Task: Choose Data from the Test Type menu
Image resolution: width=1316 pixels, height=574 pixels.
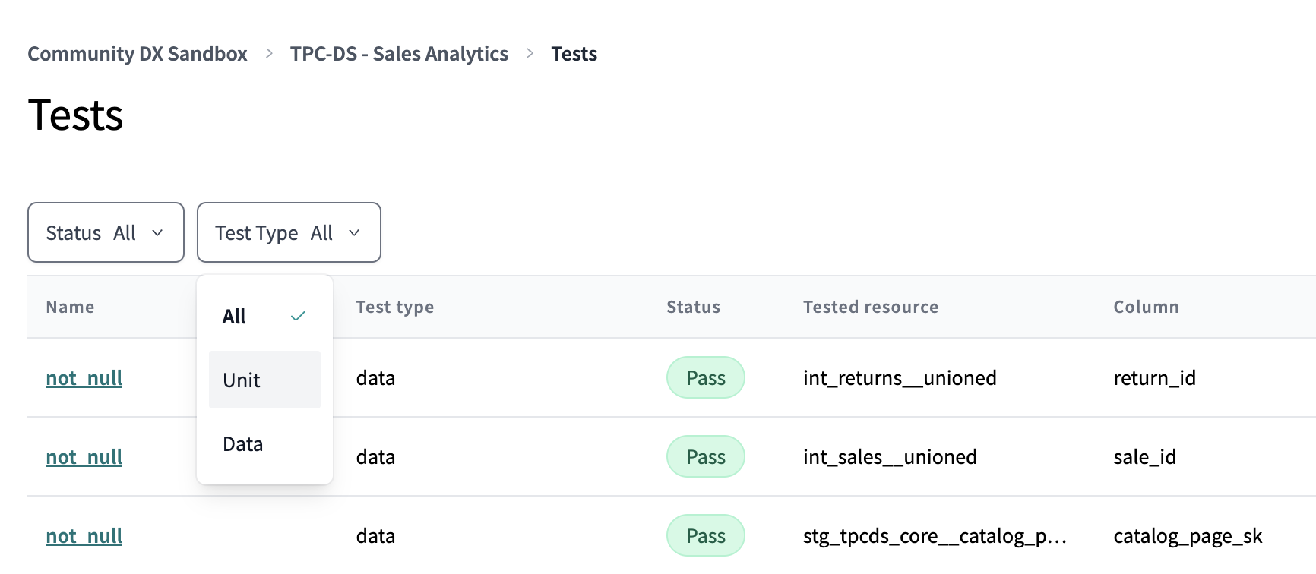Action: pyautogui.click(x=243, y=444)
